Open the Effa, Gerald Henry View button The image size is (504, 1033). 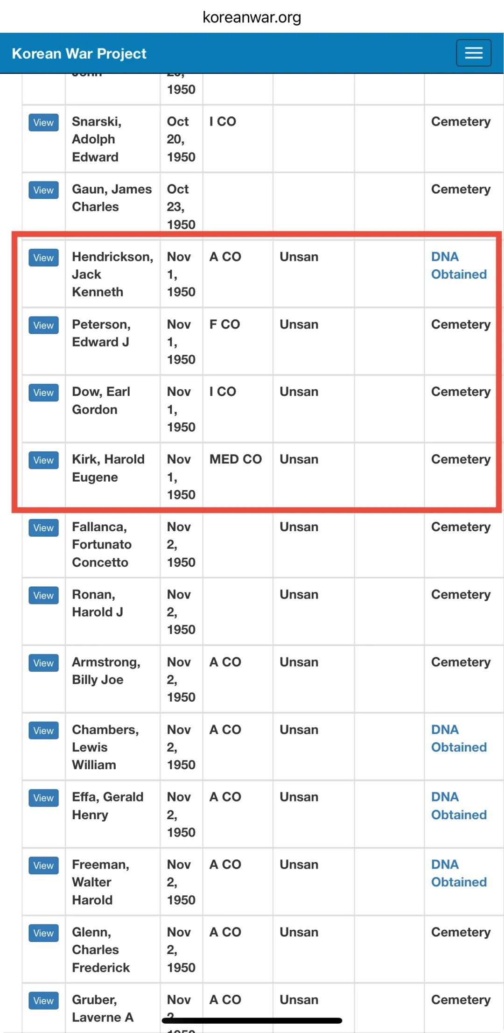(43, 798)
